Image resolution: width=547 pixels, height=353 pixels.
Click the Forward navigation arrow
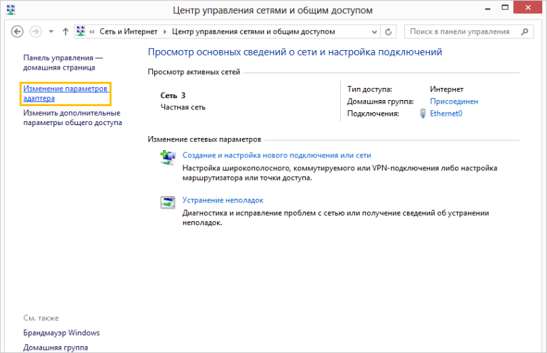(x=36, y=32)
